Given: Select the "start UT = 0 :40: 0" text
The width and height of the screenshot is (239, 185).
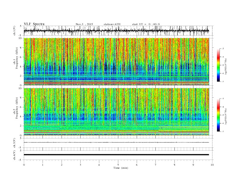Looking at the screenshot, I should [x=146, y=24].
